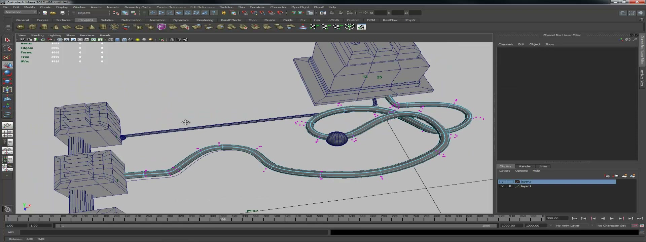The width and height of the screenshot is (646, 242).
Task: Click the Save scene icon
Action: tap(62, 13)
